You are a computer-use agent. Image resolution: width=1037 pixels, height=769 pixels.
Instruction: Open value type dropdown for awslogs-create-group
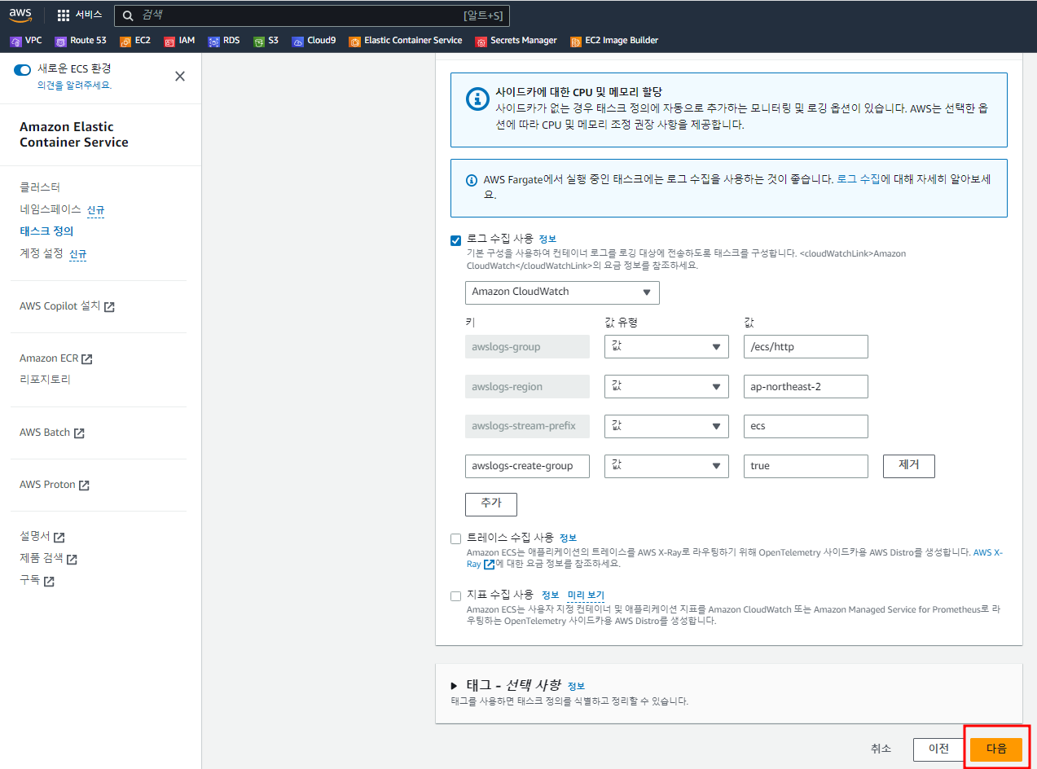[666, 466]
